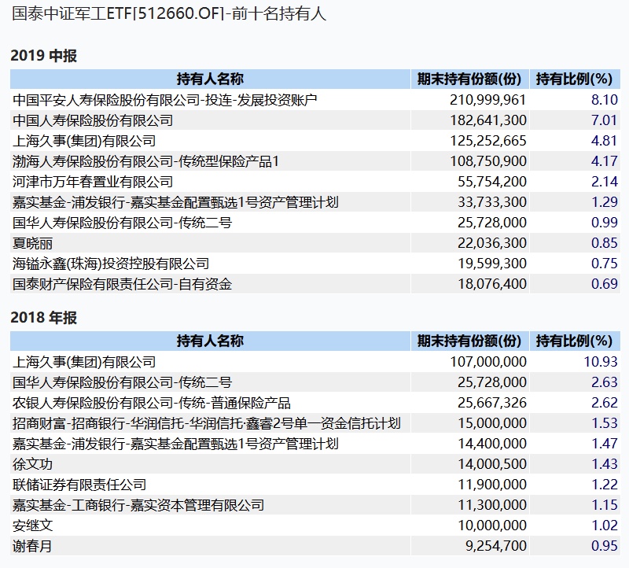Click 期末持有份额(份) header in the 2019 中报 table
Viewport: 629px width, 568px height.
coord(469,79)
